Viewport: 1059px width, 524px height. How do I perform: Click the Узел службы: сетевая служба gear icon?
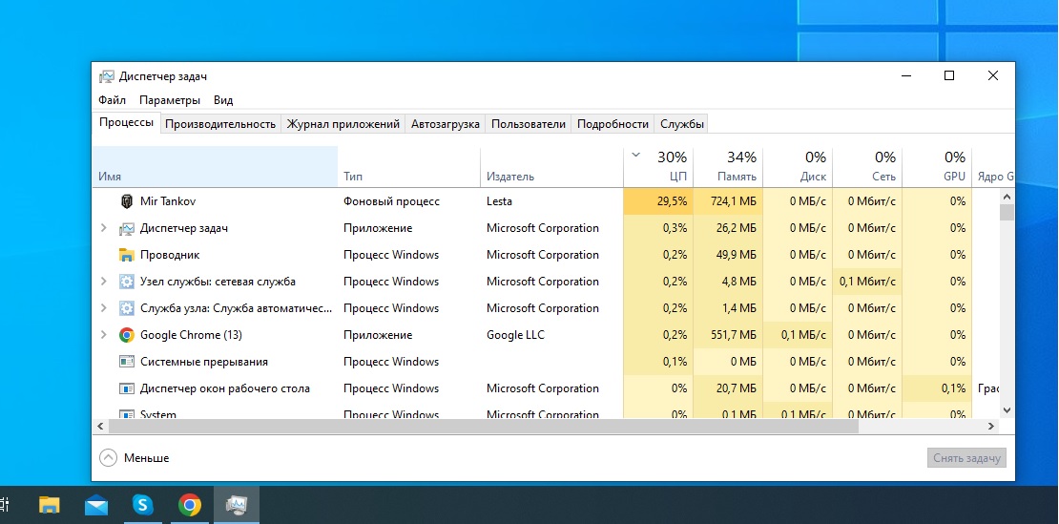pyautogui.click(x=126, y=282)
